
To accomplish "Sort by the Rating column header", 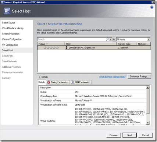I will (x=51, y=44).
